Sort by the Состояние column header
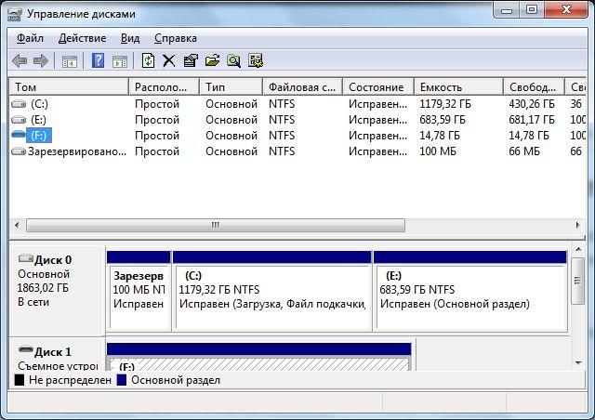The width and height of the screenshot is (595, 420). pyautogui.click(x=378, y=87)
